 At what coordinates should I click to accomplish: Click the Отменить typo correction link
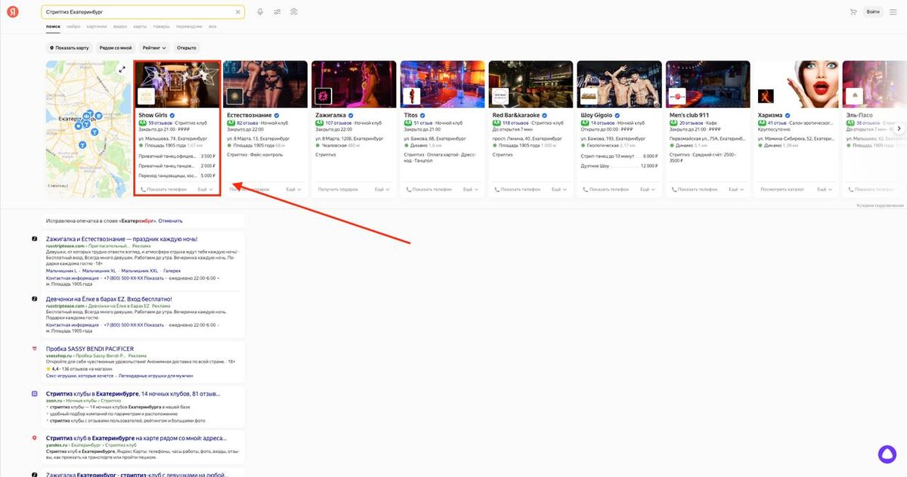click(x=170, y=221)
